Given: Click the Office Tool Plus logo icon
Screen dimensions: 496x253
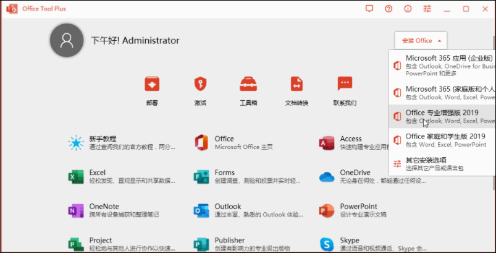Looking at the screenshot, I should click(x=11, y=9).
